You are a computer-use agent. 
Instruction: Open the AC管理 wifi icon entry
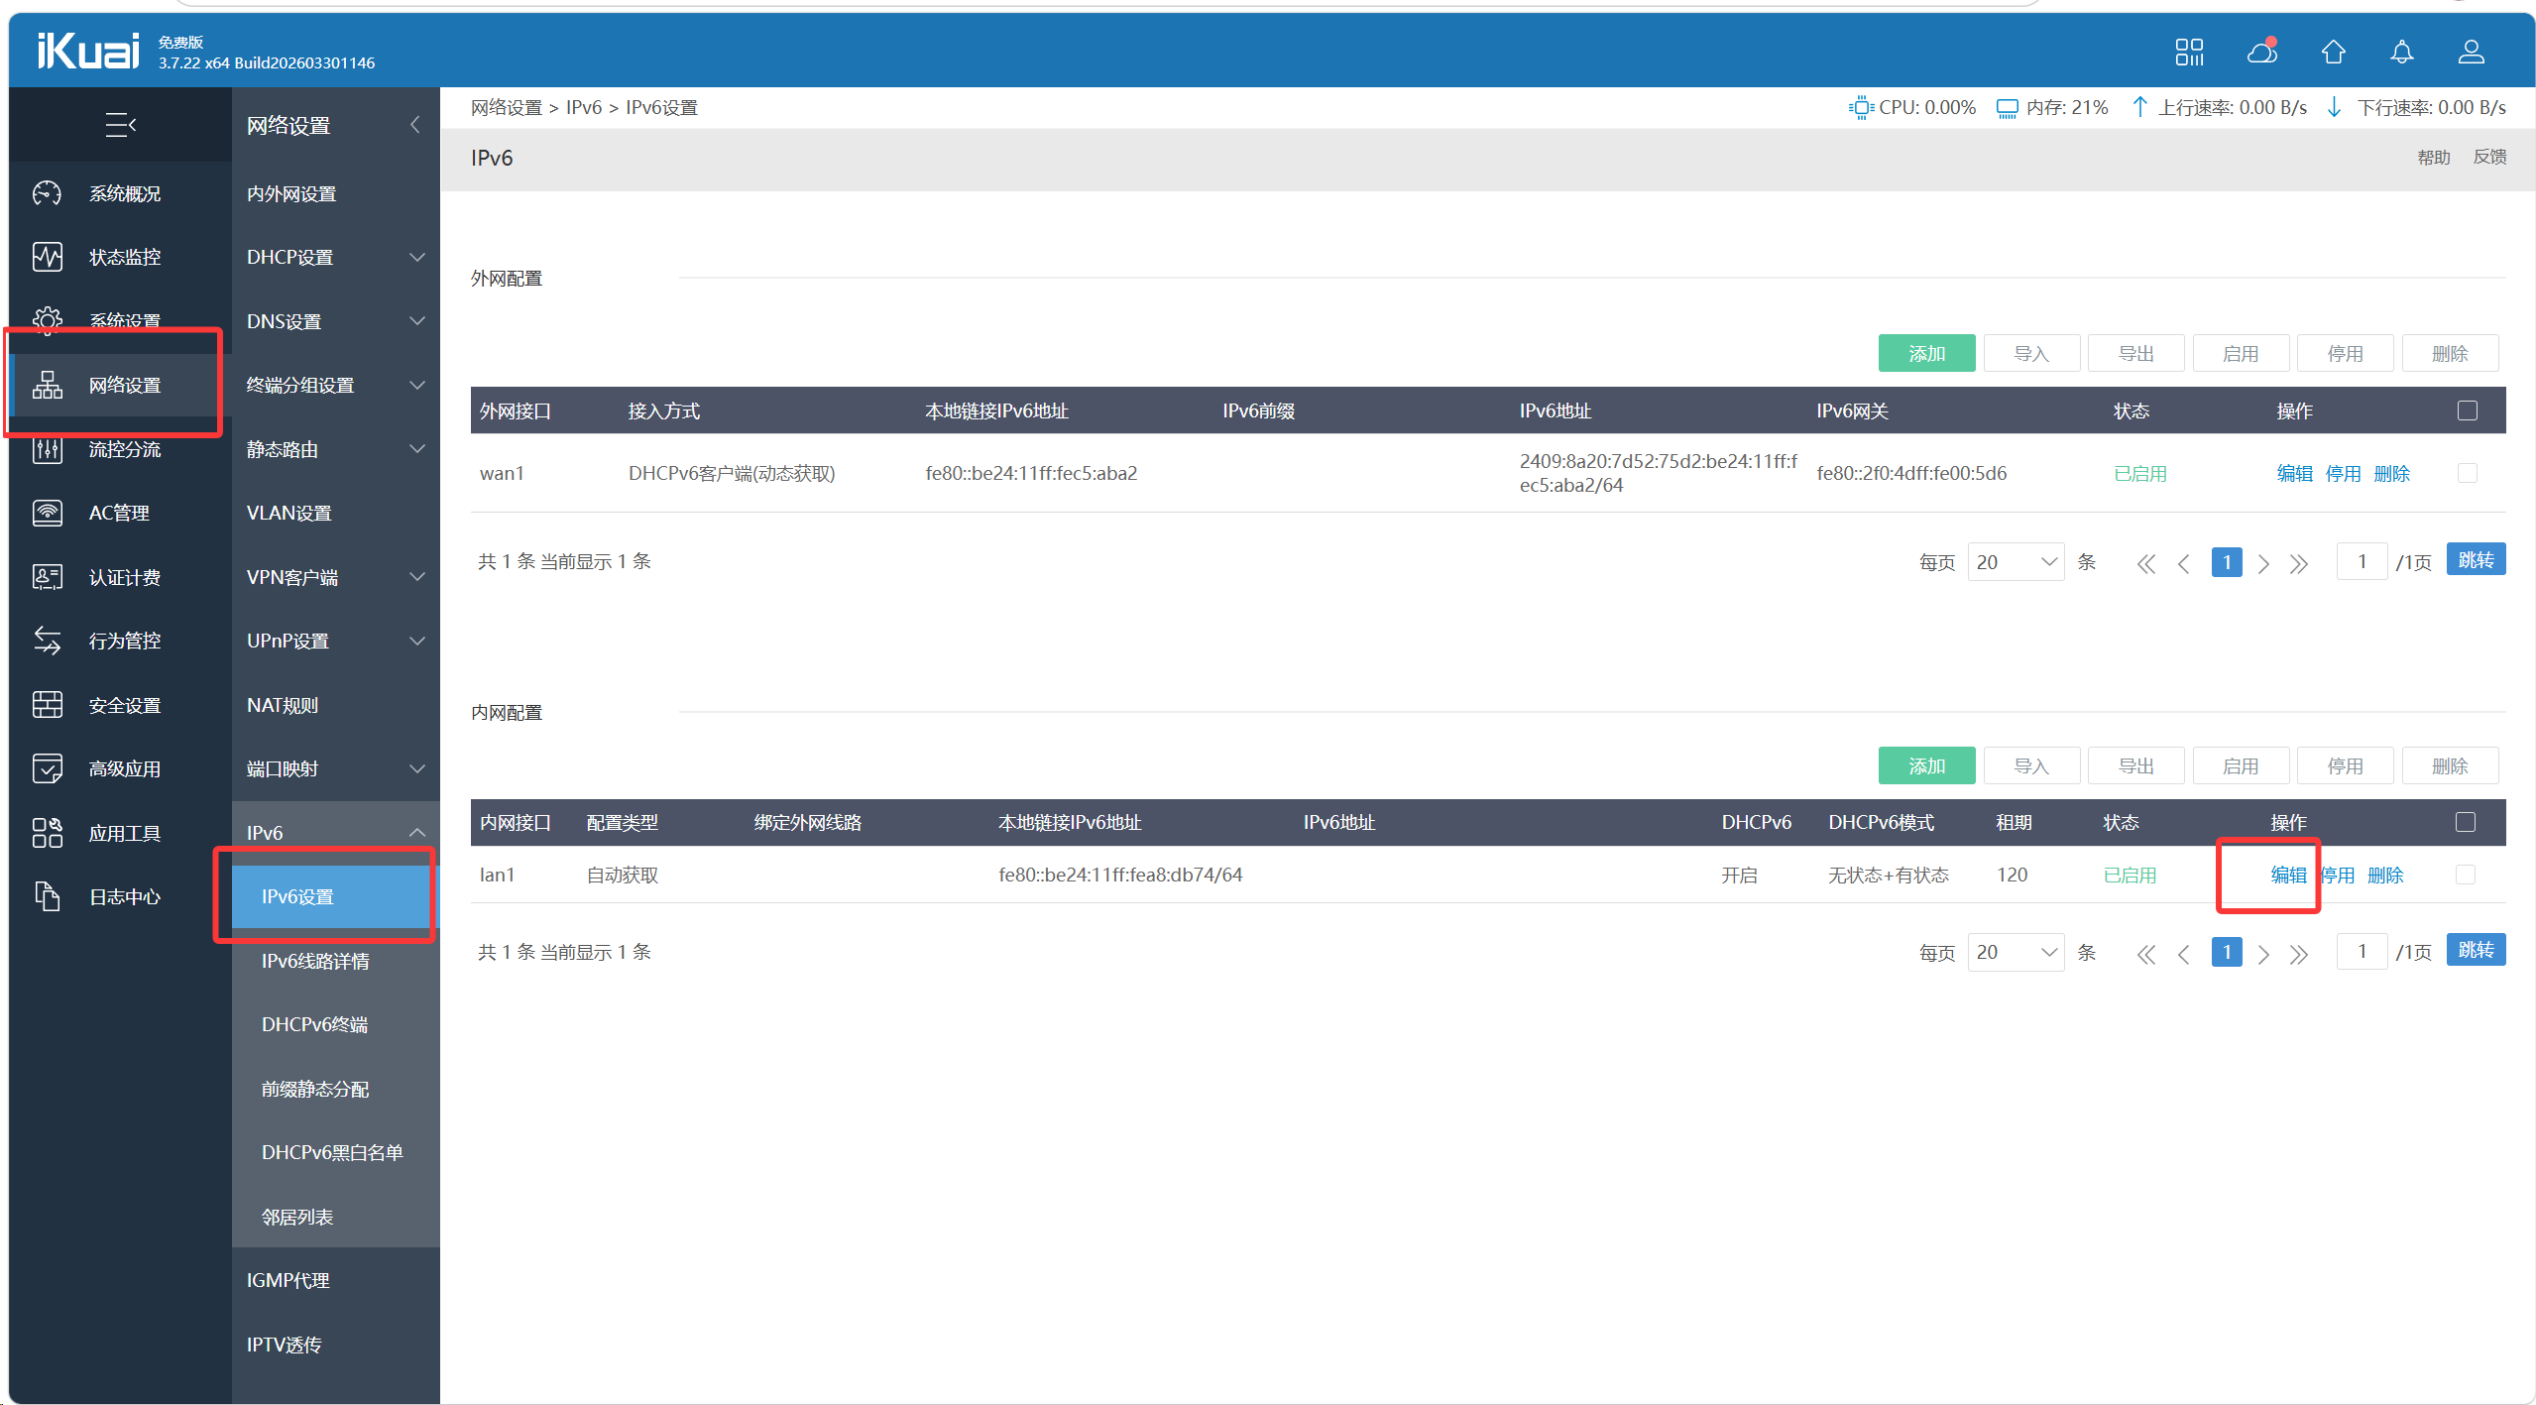point(47,513)
